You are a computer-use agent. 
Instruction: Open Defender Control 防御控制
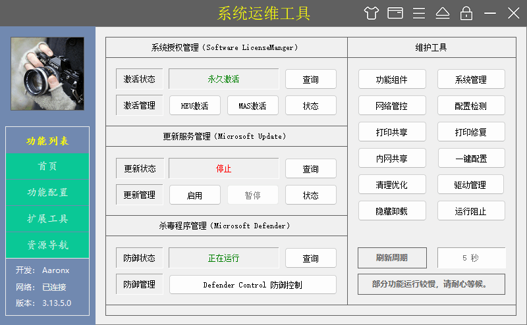click(253, 285)
